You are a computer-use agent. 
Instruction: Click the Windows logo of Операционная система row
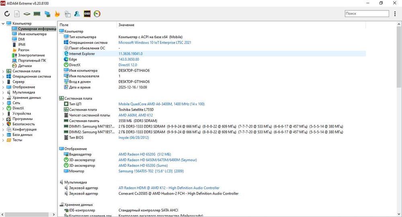pyautogui.click(x=66, y=43)
